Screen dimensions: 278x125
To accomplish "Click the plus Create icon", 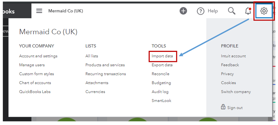I will pyautogui.click(x=183, y=11).
